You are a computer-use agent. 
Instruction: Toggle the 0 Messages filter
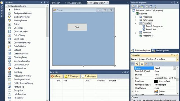click(x=89, y=76)
